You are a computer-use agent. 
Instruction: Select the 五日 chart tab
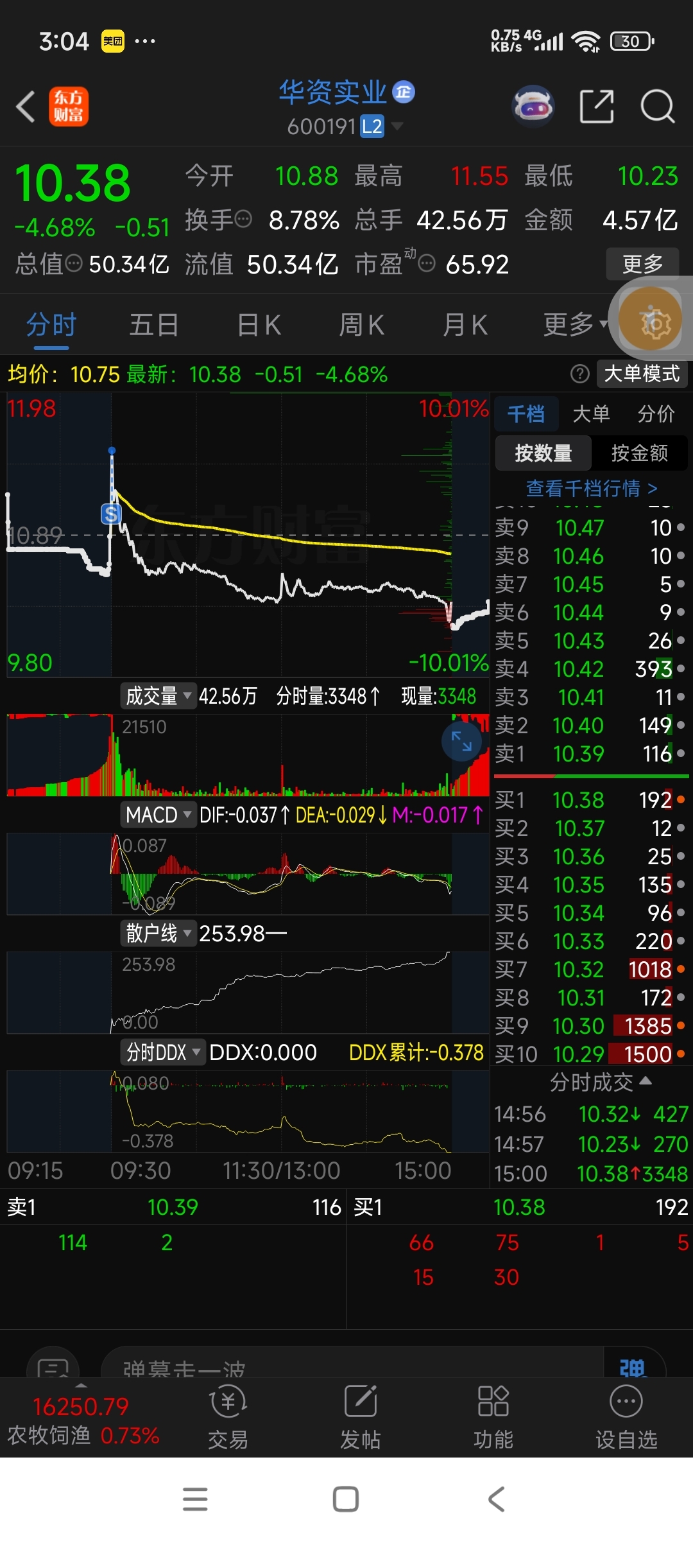154,324
